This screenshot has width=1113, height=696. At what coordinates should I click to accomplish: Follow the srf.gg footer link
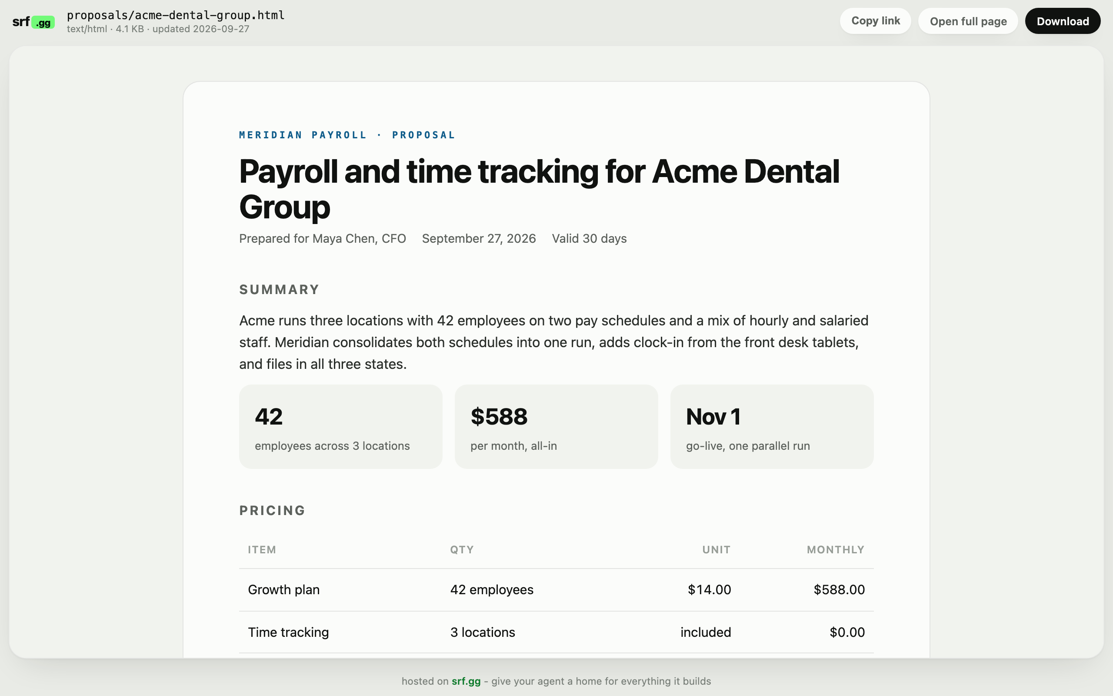click(466, 681)
